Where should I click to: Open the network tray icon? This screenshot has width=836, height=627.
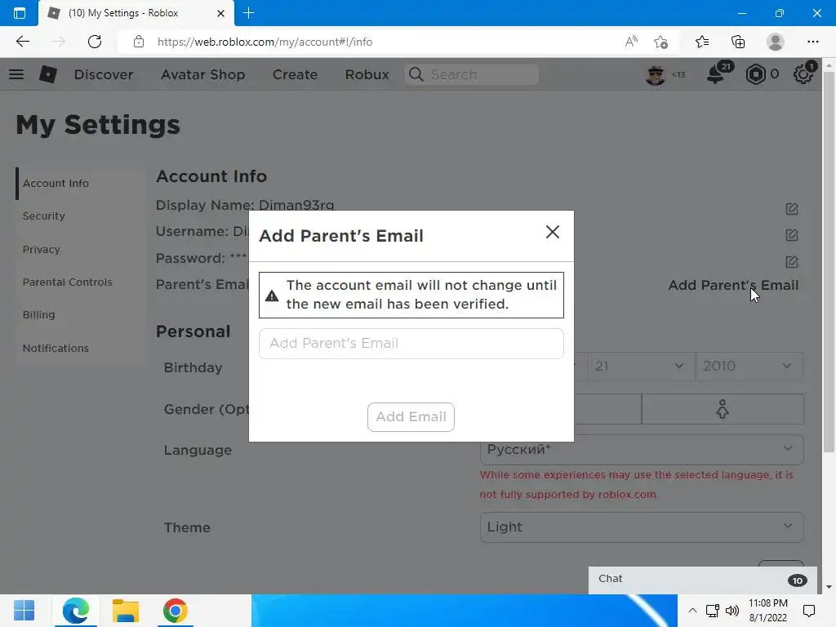(x=712, y=611)
